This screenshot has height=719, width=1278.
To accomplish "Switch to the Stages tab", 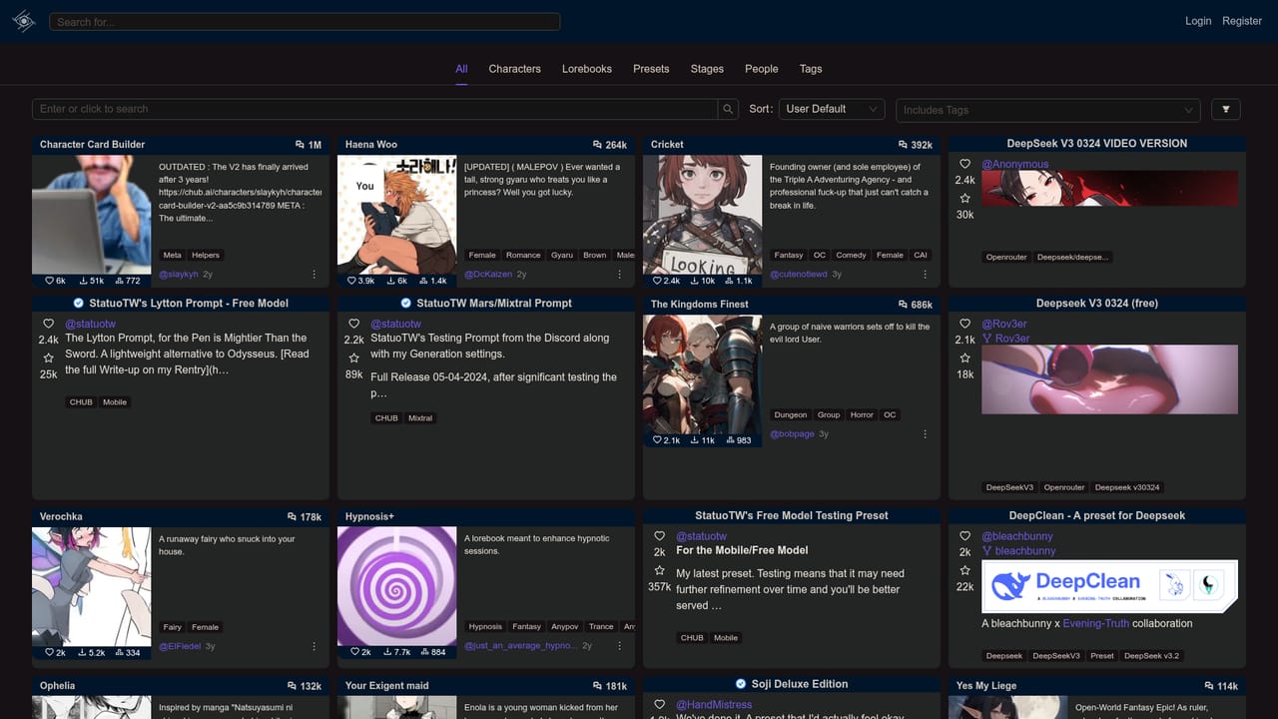I will click(x=707, y=69).
